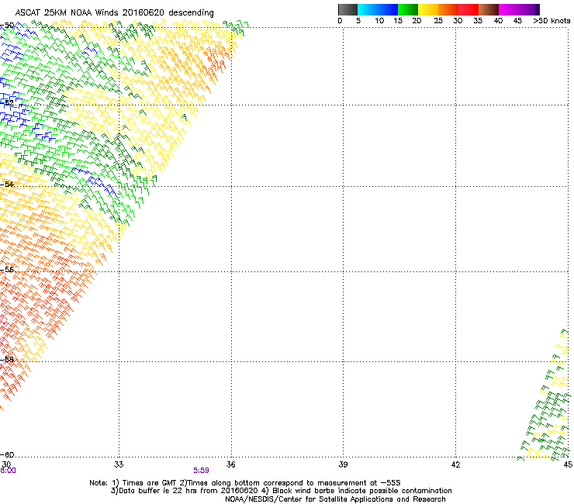Click the NOAA/NESDIS credit line
574x504 pixels.
pos(335,499)
